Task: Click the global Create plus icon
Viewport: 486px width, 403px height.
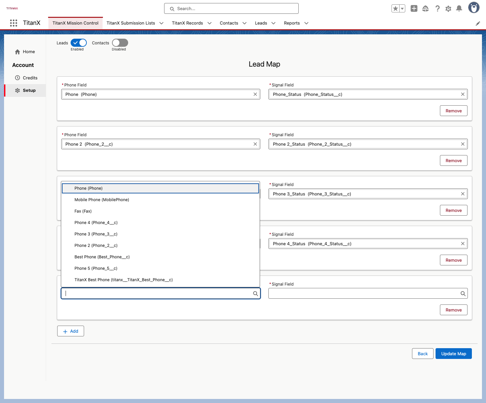Action: click(x=414, y=8)
